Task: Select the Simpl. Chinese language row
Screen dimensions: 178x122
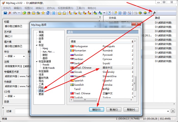Action: 101,68
